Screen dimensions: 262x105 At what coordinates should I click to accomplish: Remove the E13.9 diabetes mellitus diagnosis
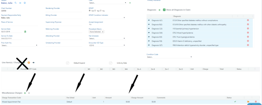tap(248, 20)
